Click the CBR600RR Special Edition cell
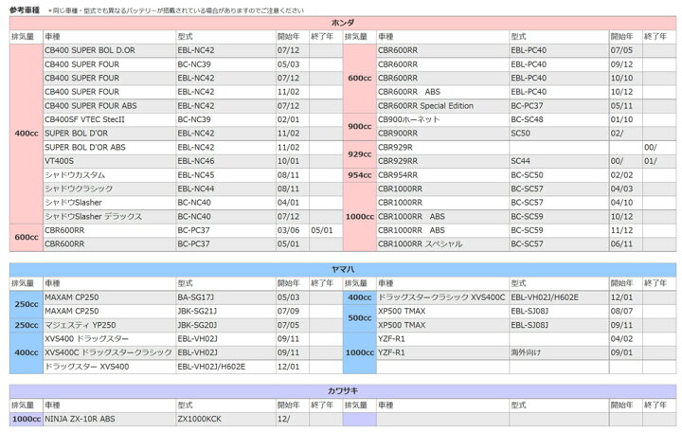The width and height of the screenshot is (682, 432). point(442,106)
